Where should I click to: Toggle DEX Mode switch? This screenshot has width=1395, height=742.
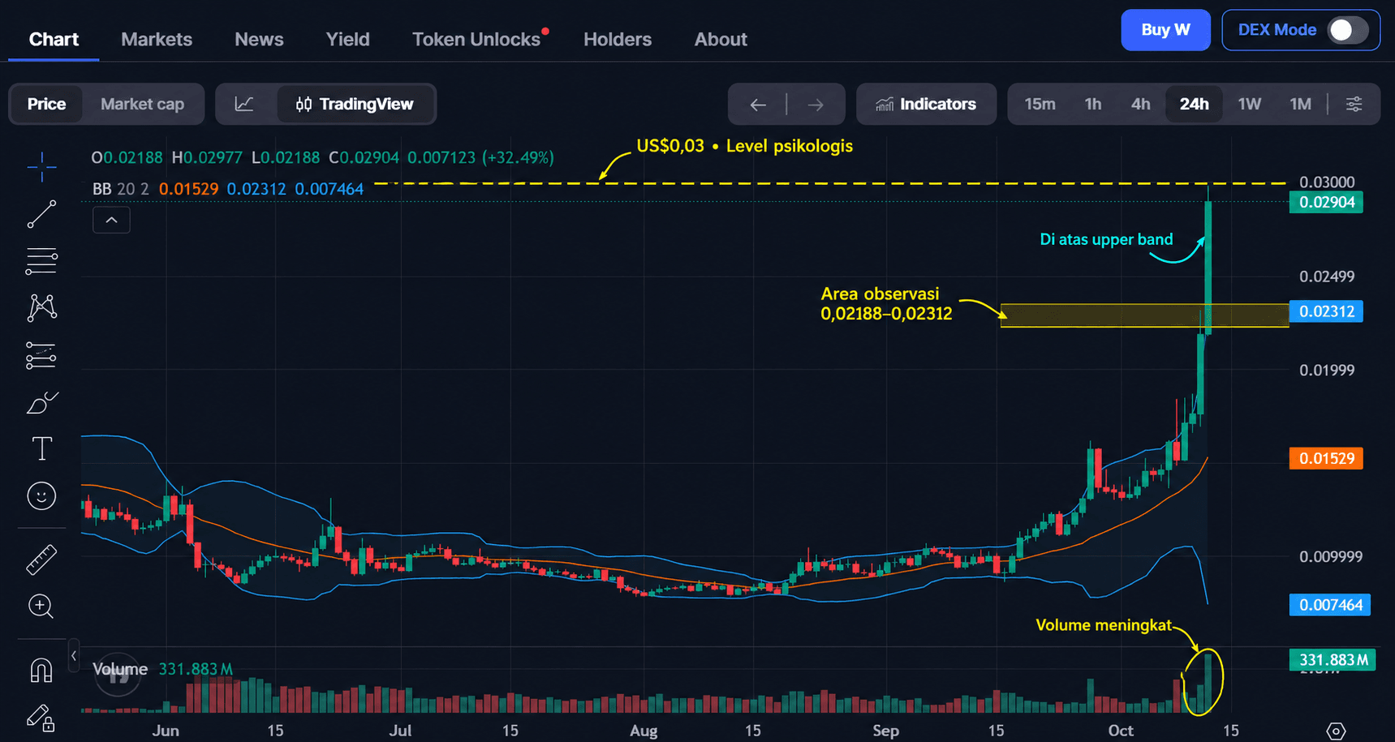[x=1347, y=30]
